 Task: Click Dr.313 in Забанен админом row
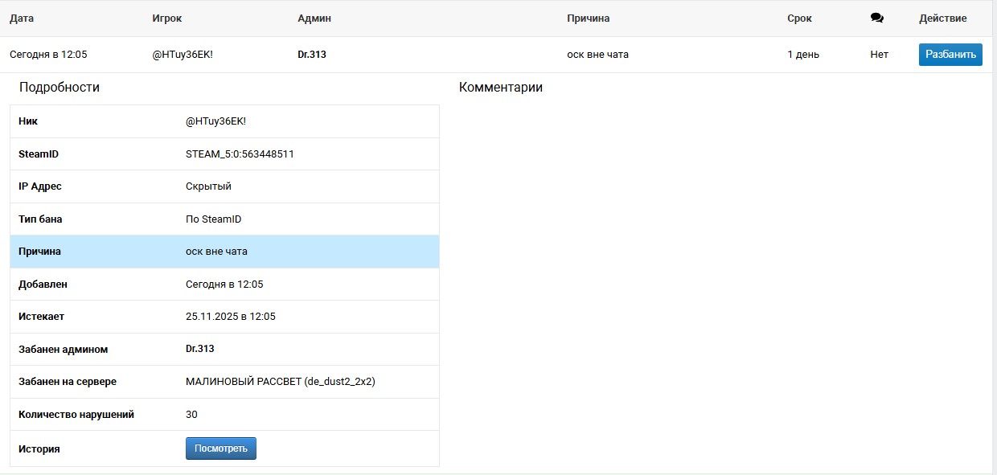coord(200,349)
